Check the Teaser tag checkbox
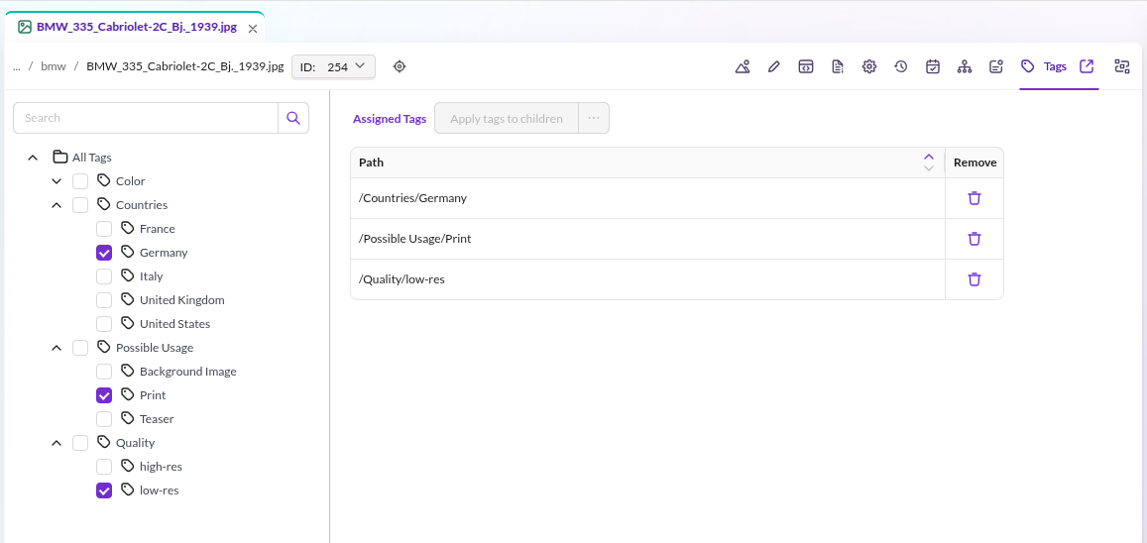Image resolution: width=1147 pixels, height=543 pixels. pos(104,419)
